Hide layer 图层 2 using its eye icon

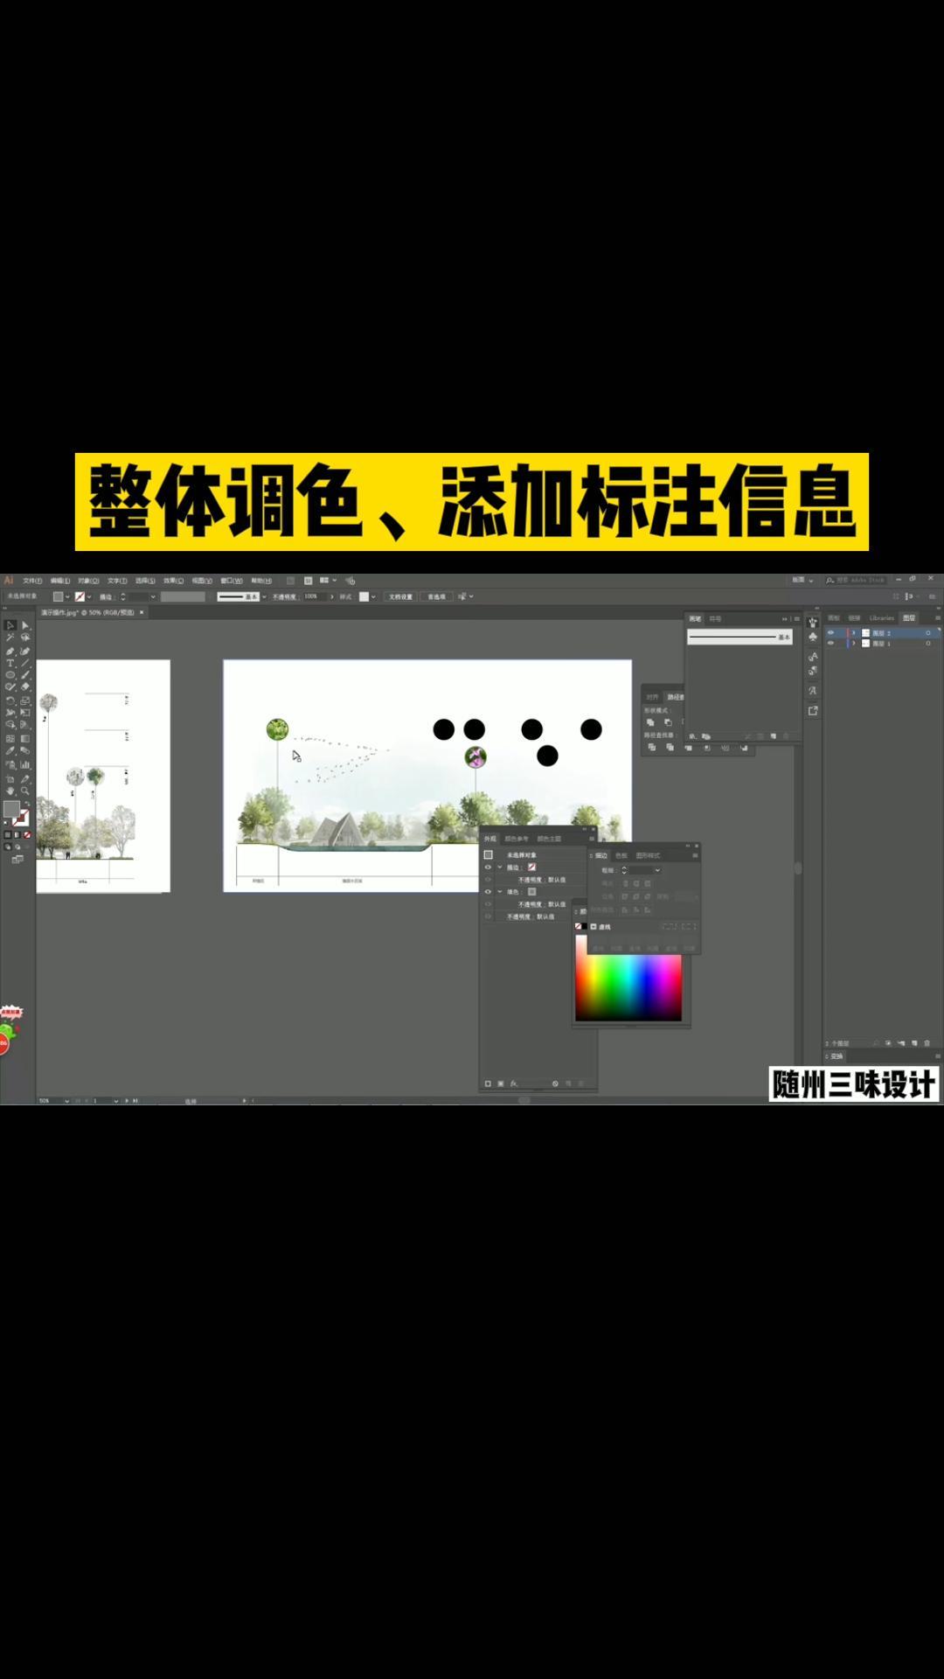point(830,632)
